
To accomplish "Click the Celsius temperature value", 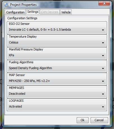I will (x=14, y=42).
